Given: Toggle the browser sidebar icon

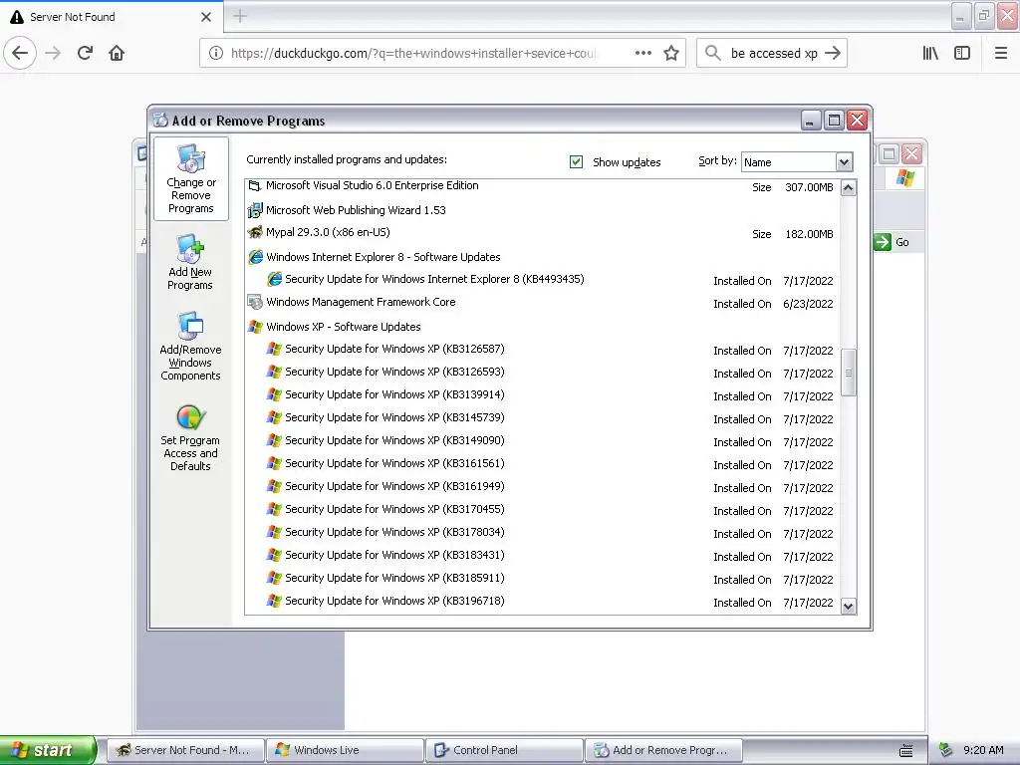Looking at the screenshot, I should [962, 53].
